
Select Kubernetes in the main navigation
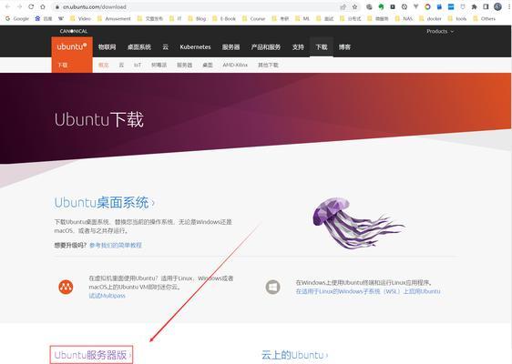(x=195, y=47)
